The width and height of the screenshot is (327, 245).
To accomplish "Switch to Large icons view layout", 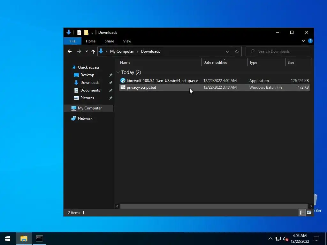I will (309, 212).
